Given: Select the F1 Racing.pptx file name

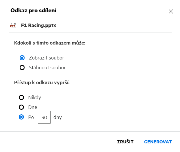Looking at the screenshot, I should (x=38, y=26).
